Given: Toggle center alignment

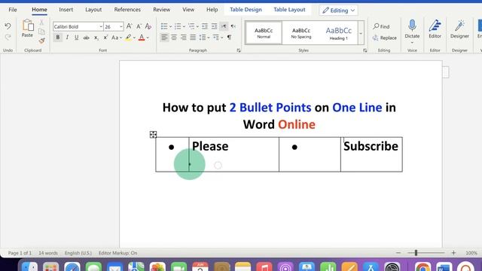Looking at the screenshot, I should (174, 38).
